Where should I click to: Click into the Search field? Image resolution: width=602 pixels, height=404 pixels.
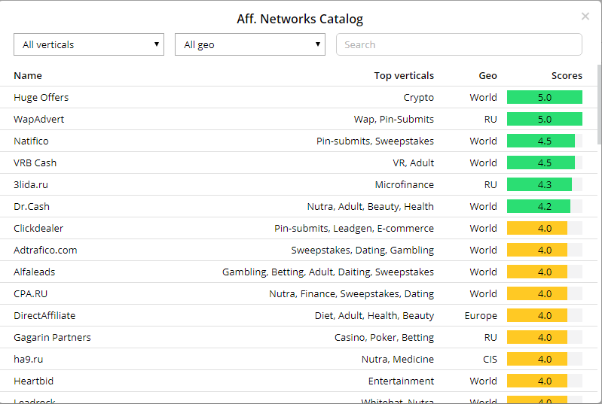point(459,44)
